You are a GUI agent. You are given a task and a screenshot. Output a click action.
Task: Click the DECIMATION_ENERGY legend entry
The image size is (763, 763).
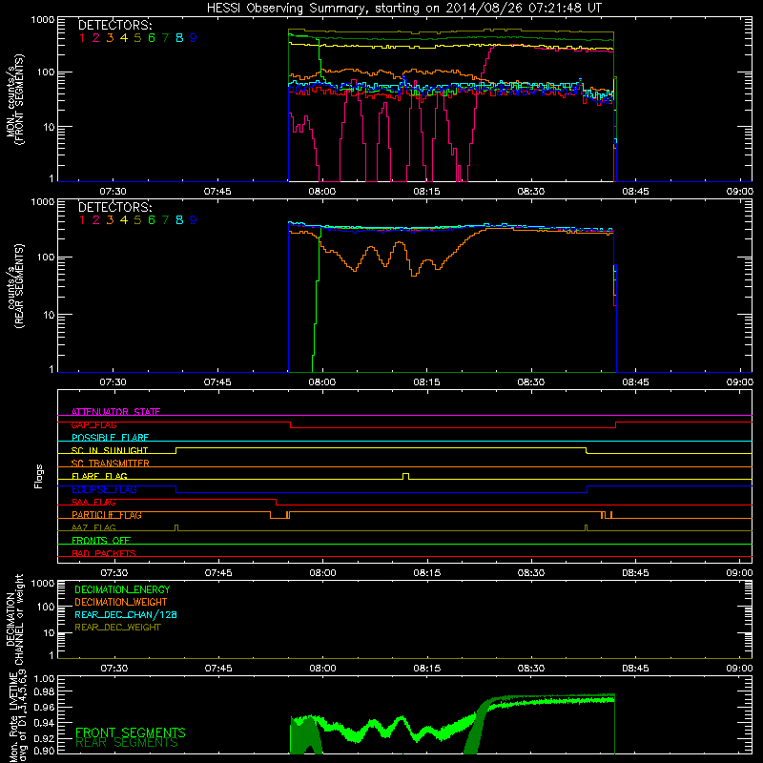pos(122,589)
